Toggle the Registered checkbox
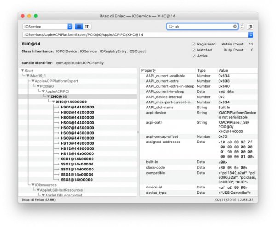This screenshot has height=227, width=276. (194, 44)
